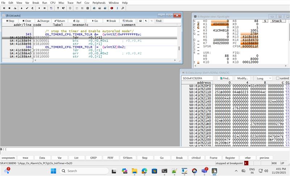Click the curved-arrow Up icon in main toolbar
Viewport: 290px width, 176px height.
coord(32,8)
